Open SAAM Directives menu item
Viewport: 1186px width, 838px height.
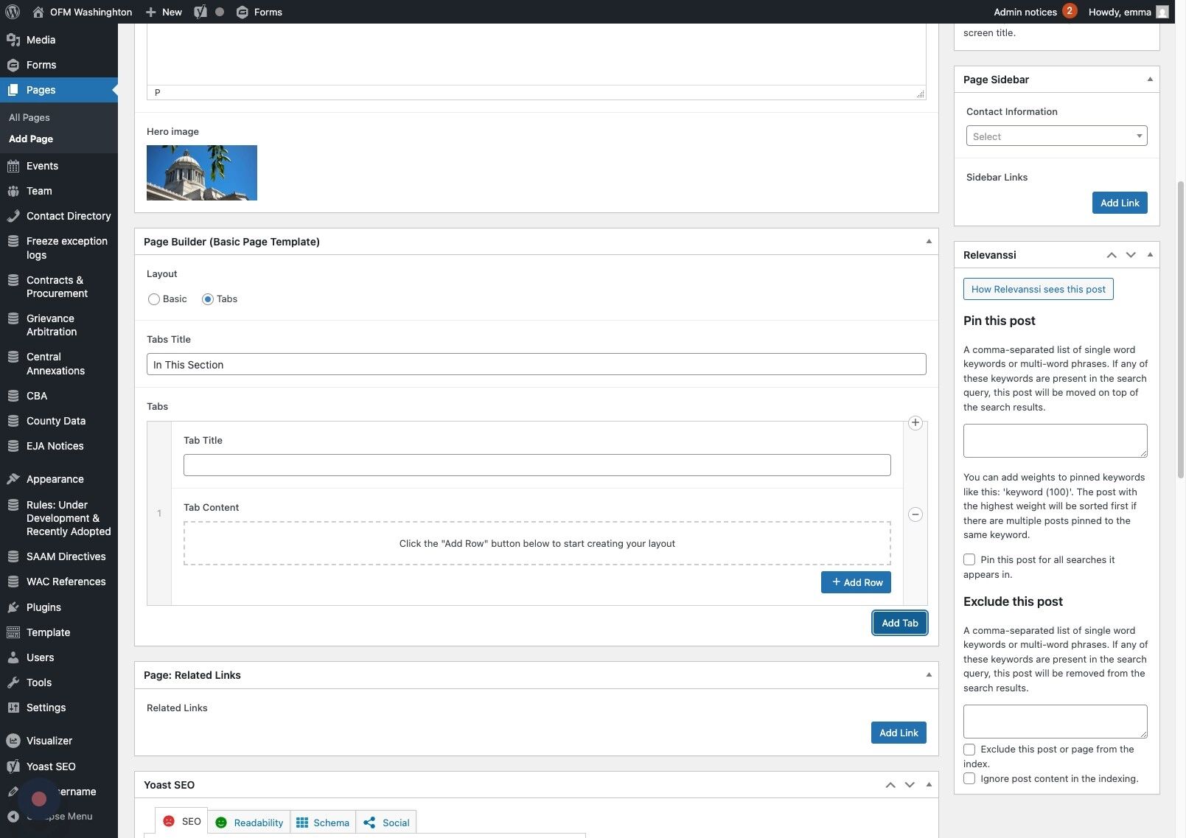pyautogui.click(x=59, y=556)
